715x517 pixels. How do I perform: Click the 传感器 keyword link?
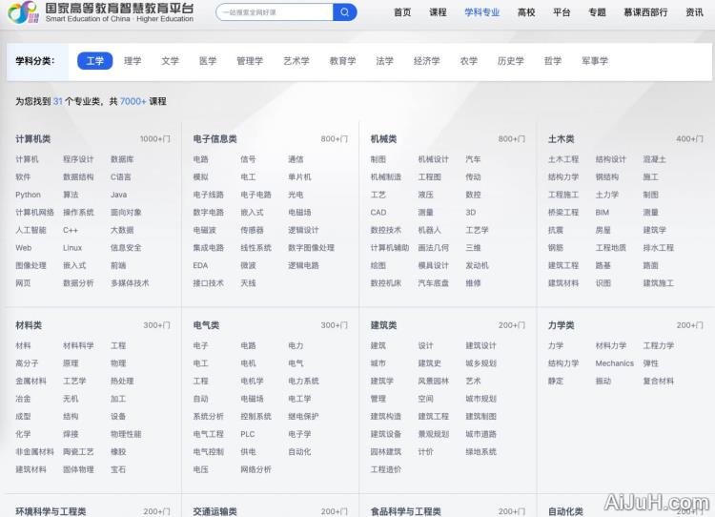coord(253,230)
